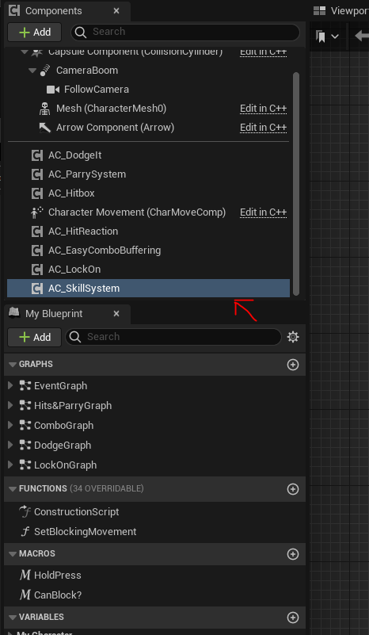Focus the My Blueprint search field
This screenshot has width=369, height=635.
[x=173, y=337]
